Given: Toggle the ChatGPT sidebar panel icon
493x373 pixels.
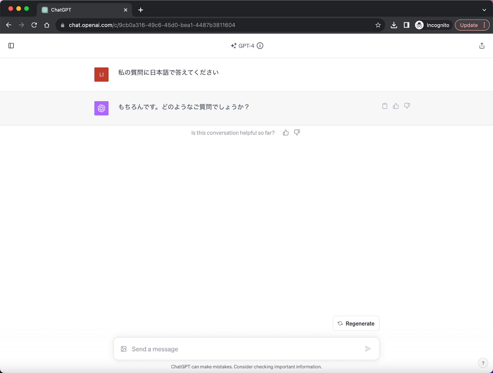Looking at the screenshot, I should point(11,46).
